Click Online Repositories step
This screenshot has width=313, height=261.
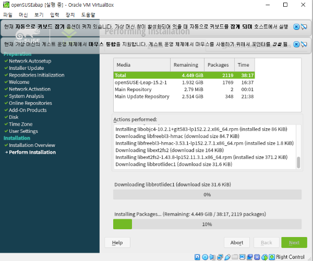pos(30,103)
